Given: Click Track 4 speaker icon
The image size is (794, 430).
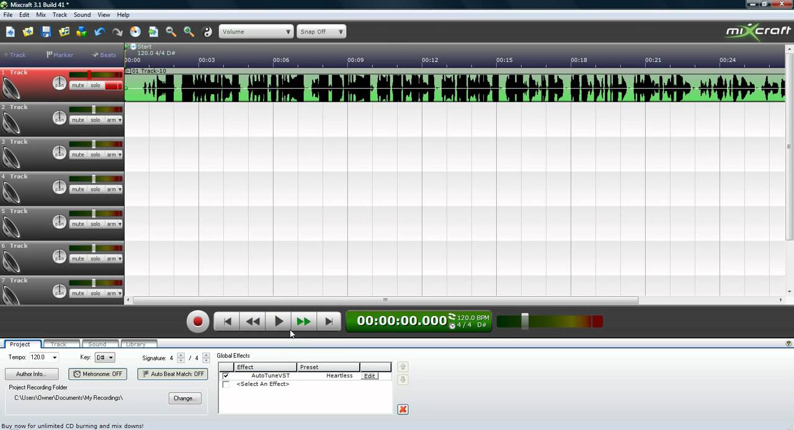Looking at the screenshot, I should pos(11,193).
